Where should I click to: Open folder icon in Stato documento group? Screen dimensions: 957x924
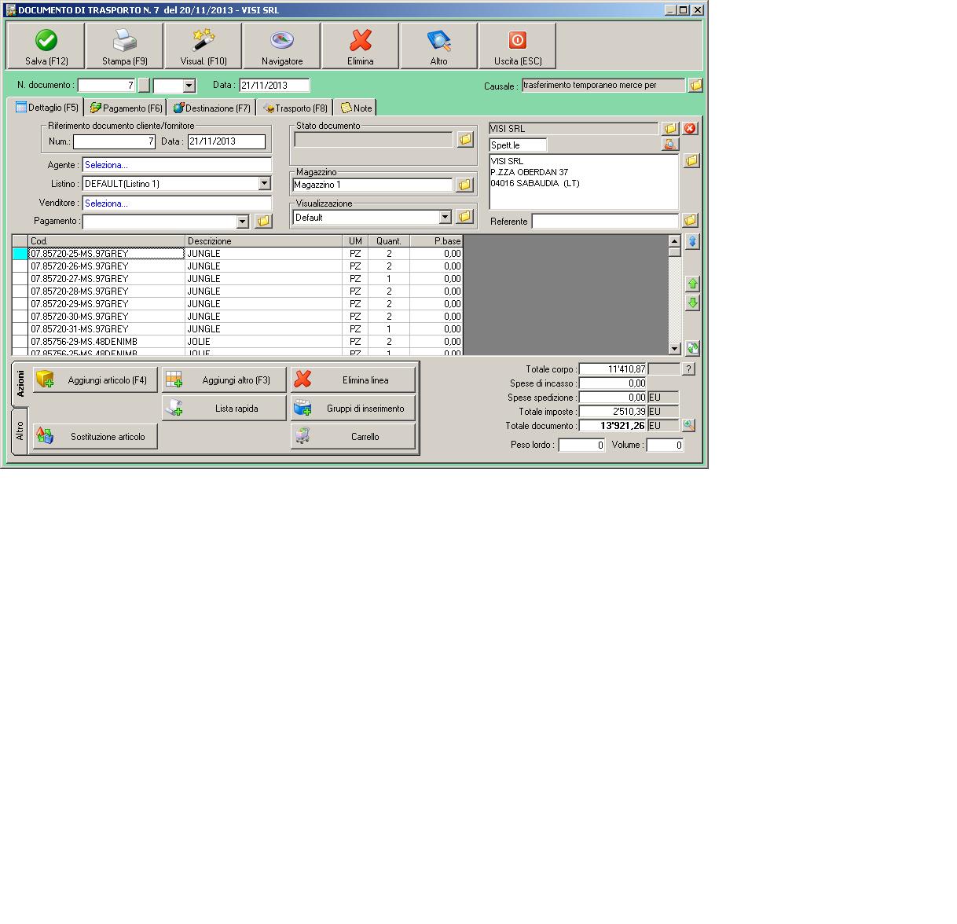tap(465, 139)
